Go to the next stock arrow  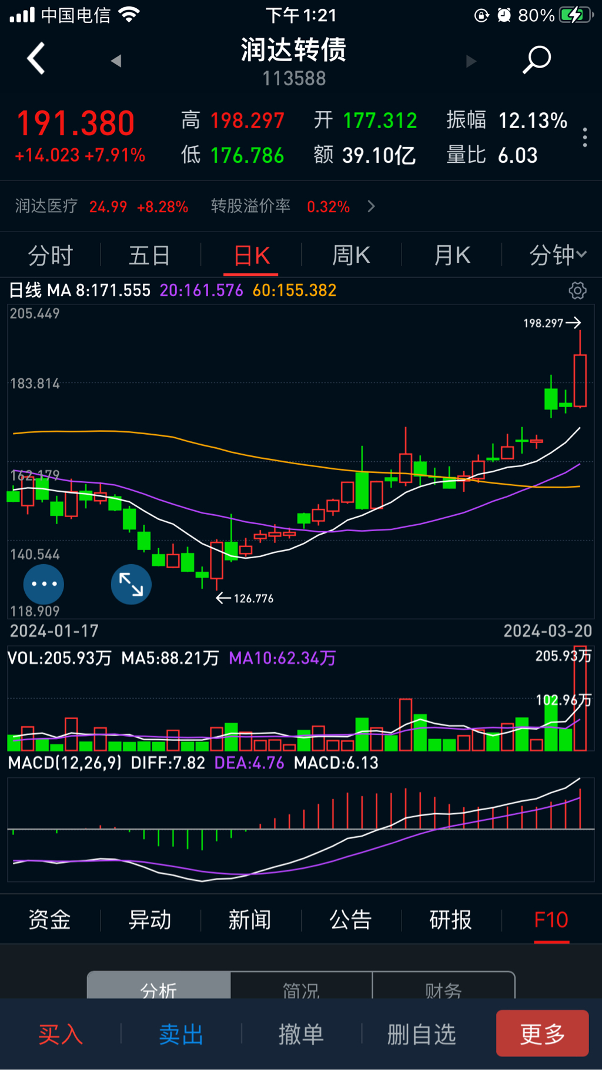click(x=470, y=61)
